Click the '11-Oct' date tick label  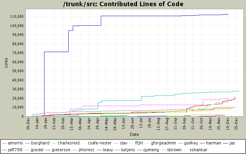pyautogui.click(x=193, y=124)
